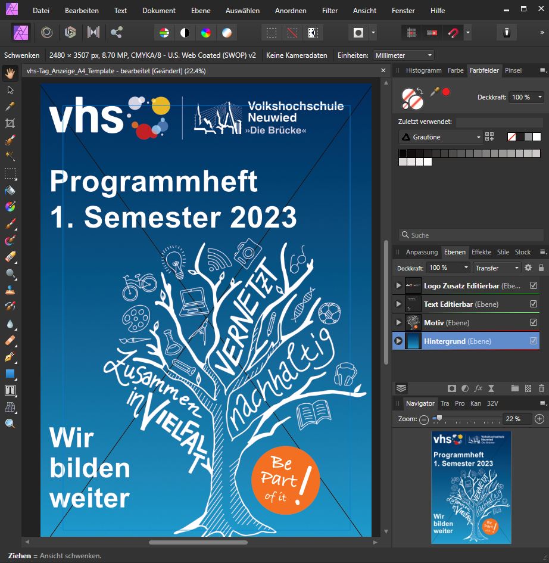Open the Filter menu
Screen dimensions: 549x563
coord(330,10)
